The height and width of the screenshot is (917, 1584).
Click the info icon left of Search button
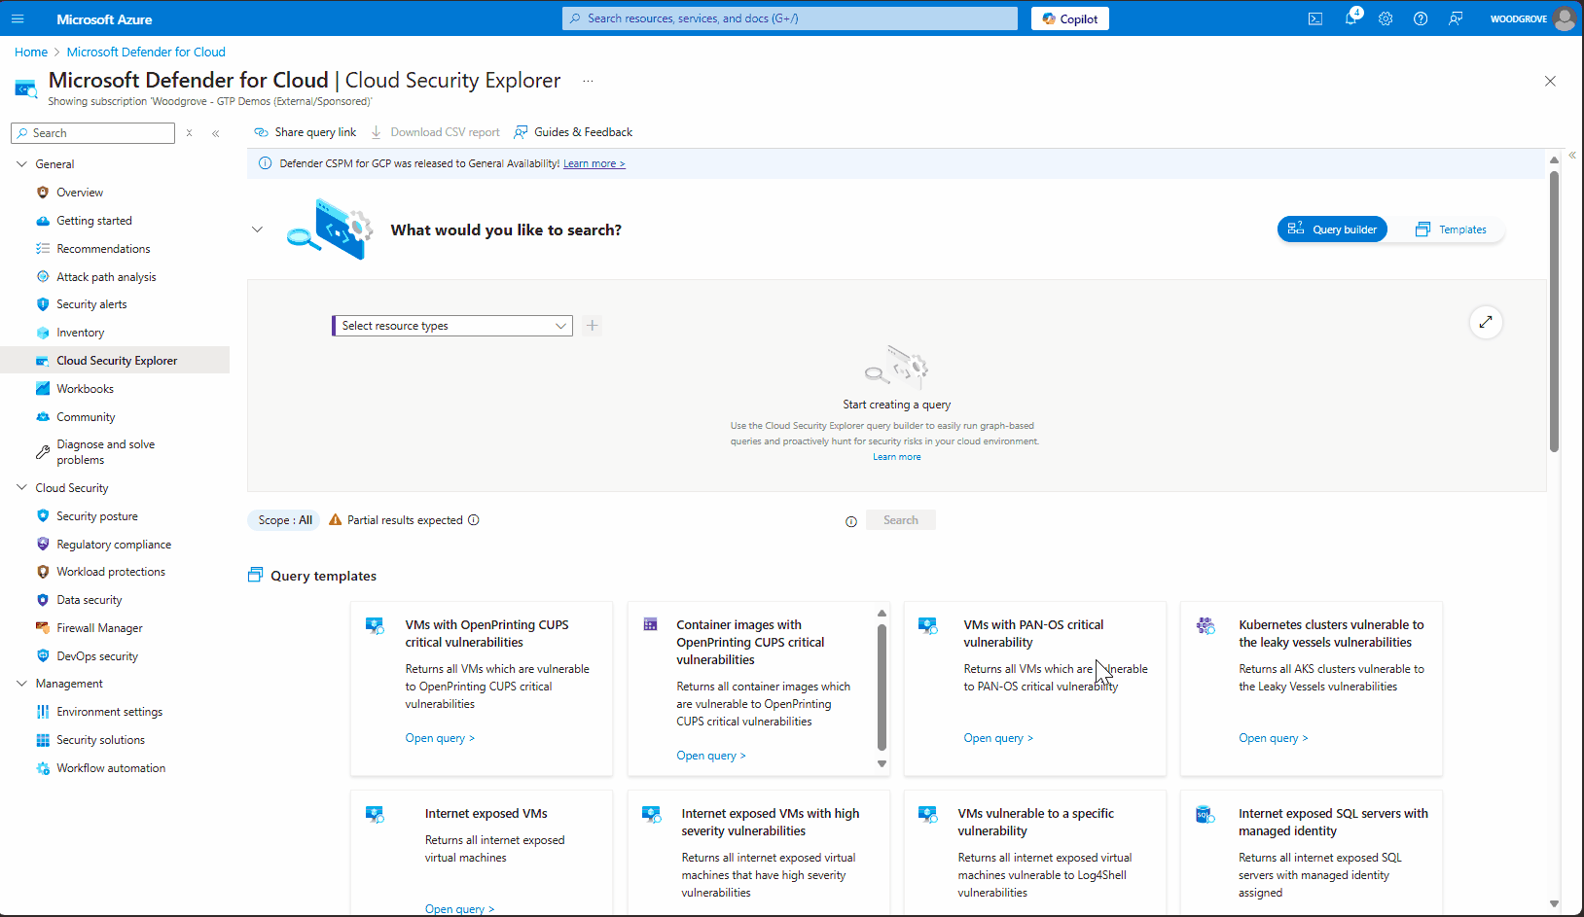tap(851, 521)
